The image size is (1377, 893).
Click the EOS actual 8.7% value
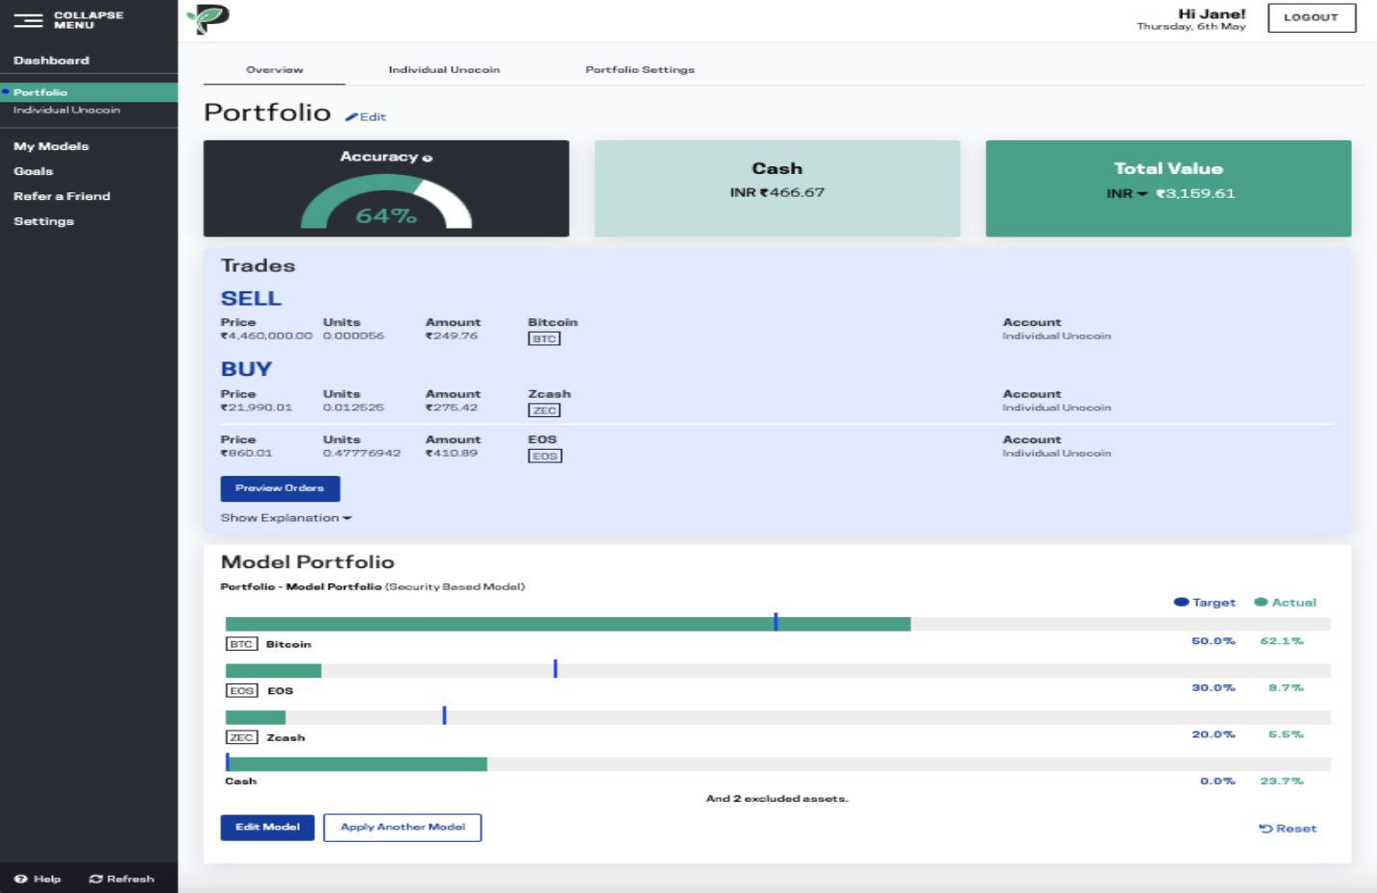pos(1286,688)
